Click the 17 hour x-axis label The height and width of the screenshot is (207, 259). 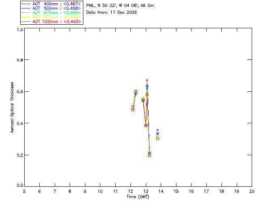[206, 192]
